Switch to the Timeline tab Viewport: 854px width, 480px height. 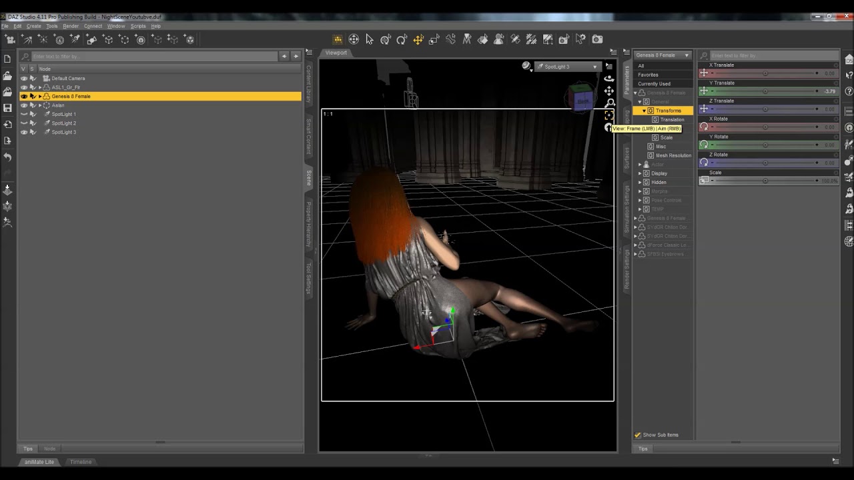pos(81,462)
